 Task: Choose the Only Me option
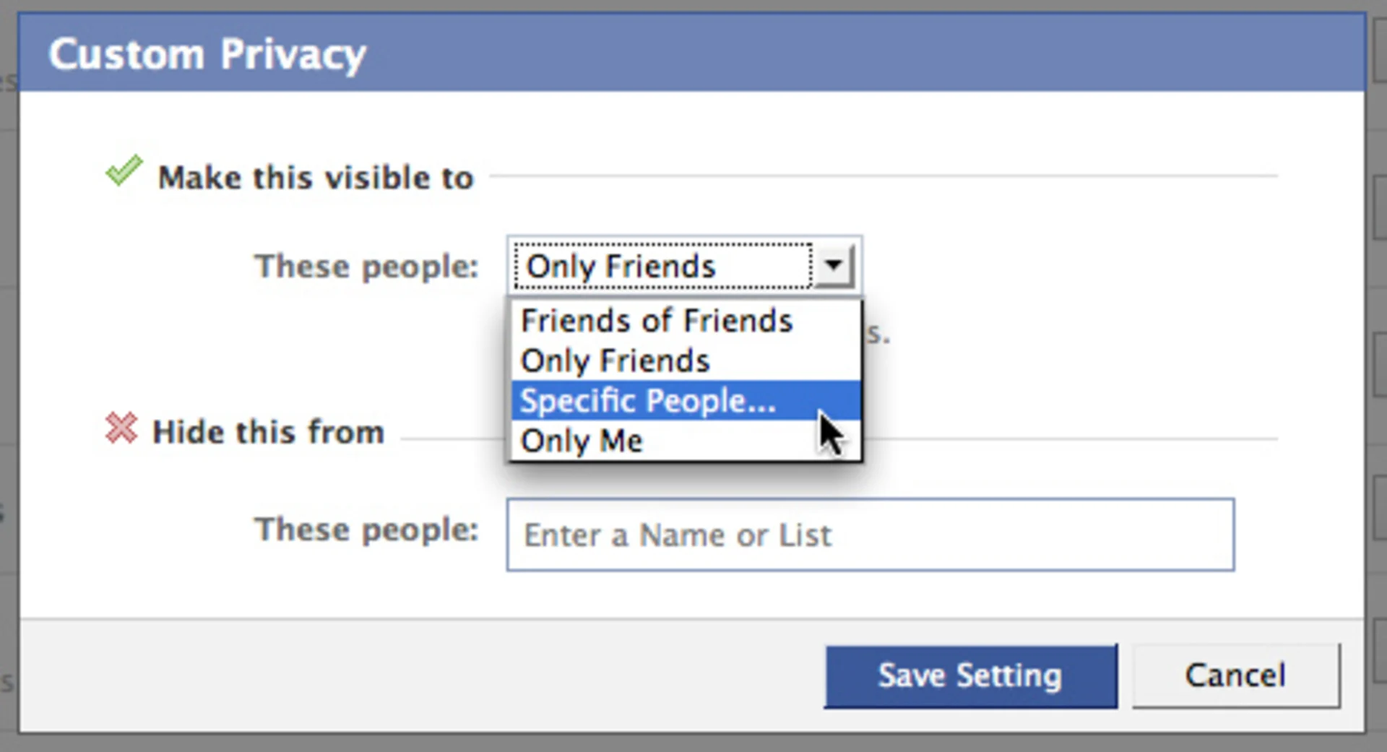point(582,441)
